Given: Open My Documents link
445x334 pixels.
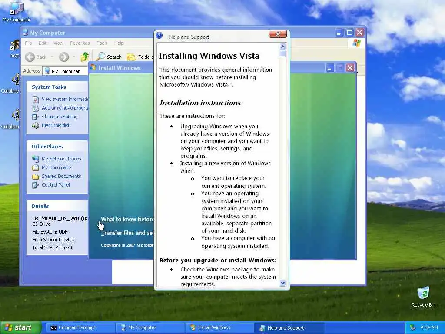Looking at the screenshot, I should tap(57, 167).
